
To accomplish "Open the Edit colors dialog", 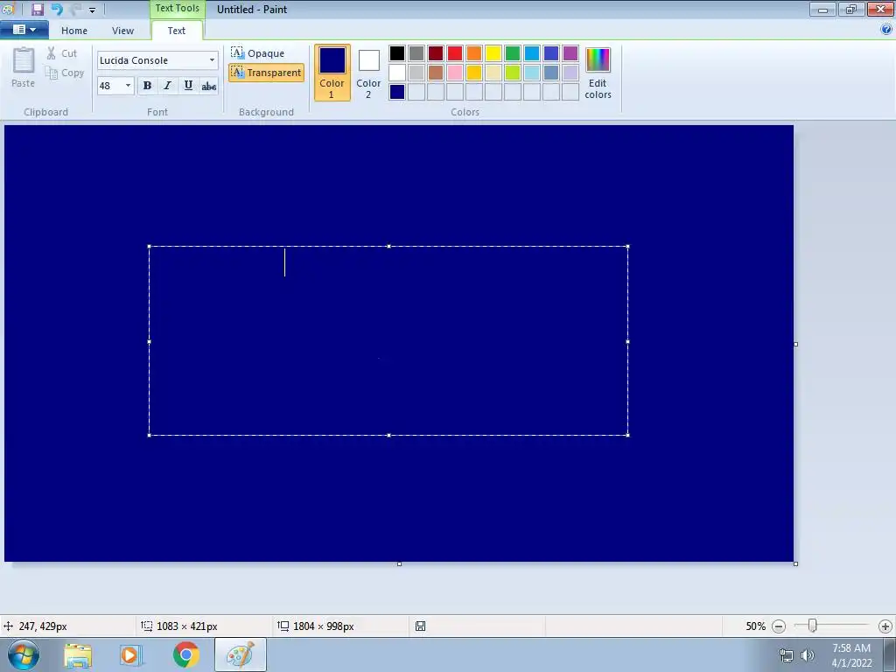I will click(x=598, y=73).
